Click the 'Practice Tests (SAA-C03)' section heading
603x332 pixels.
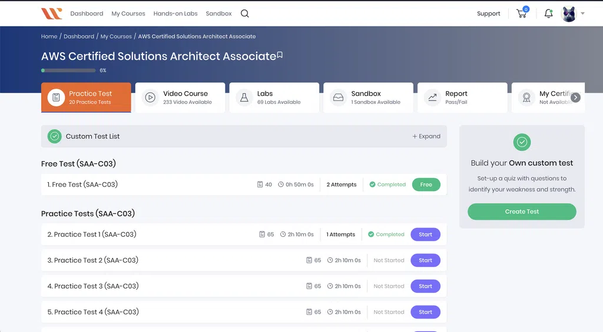[88, 213]
